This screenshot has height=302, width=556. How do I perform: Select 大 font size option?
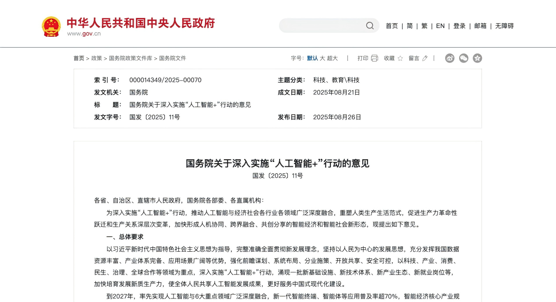click(322, 58)
